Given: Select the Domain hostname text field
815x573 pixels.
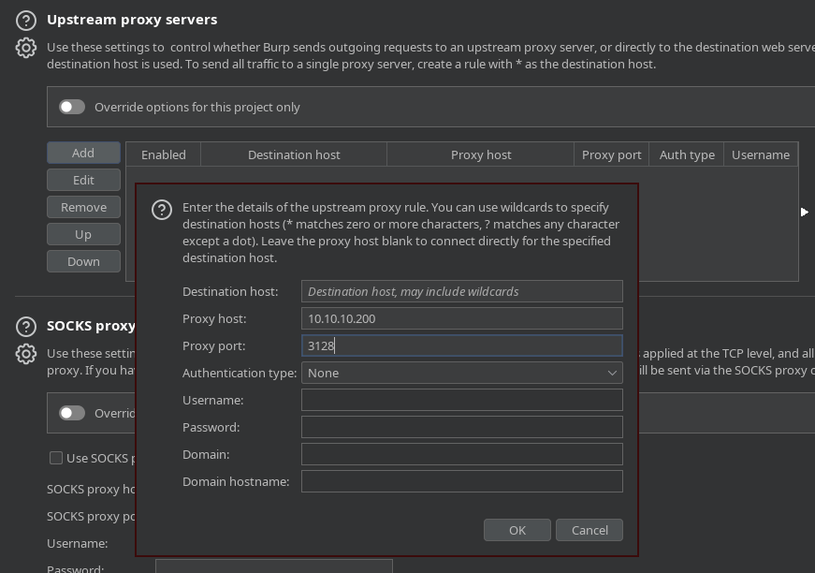Looking at the screenshot, I should (x=461, y=481).
